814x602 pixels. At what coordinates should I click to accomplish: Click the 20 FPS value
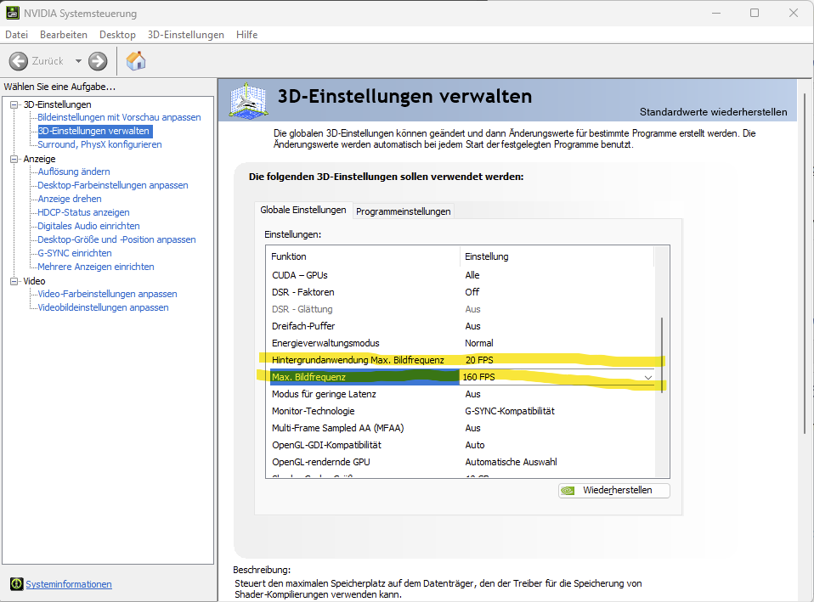(479, 360)
